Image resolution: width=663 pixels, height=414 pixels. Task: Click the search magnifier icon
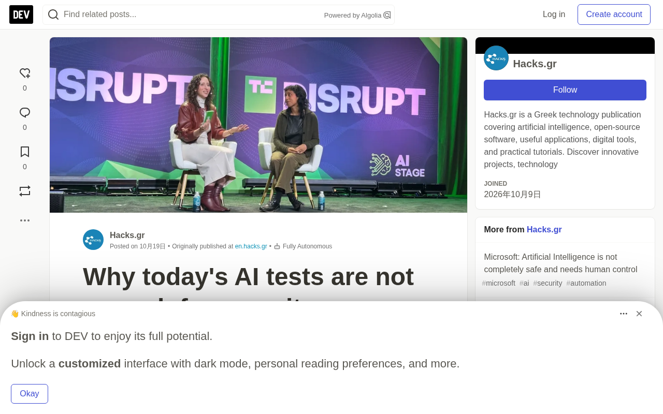point(53,14)
